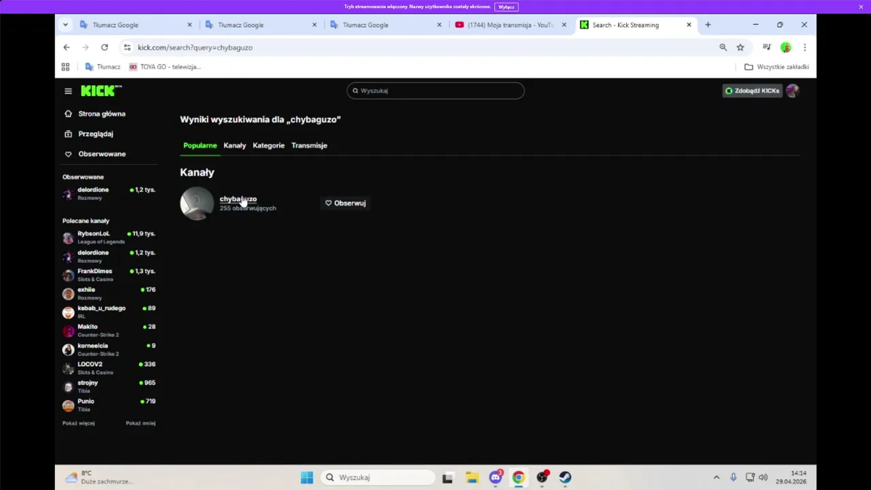Collapse the list with Pokaż mniej
871x490 pixels.
tap(141, 423)
